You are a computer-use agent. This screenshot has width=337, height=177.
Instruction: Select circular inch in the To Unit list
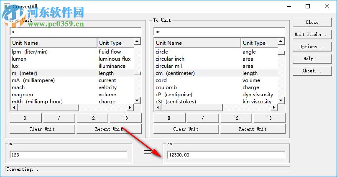tap(216, 59)
